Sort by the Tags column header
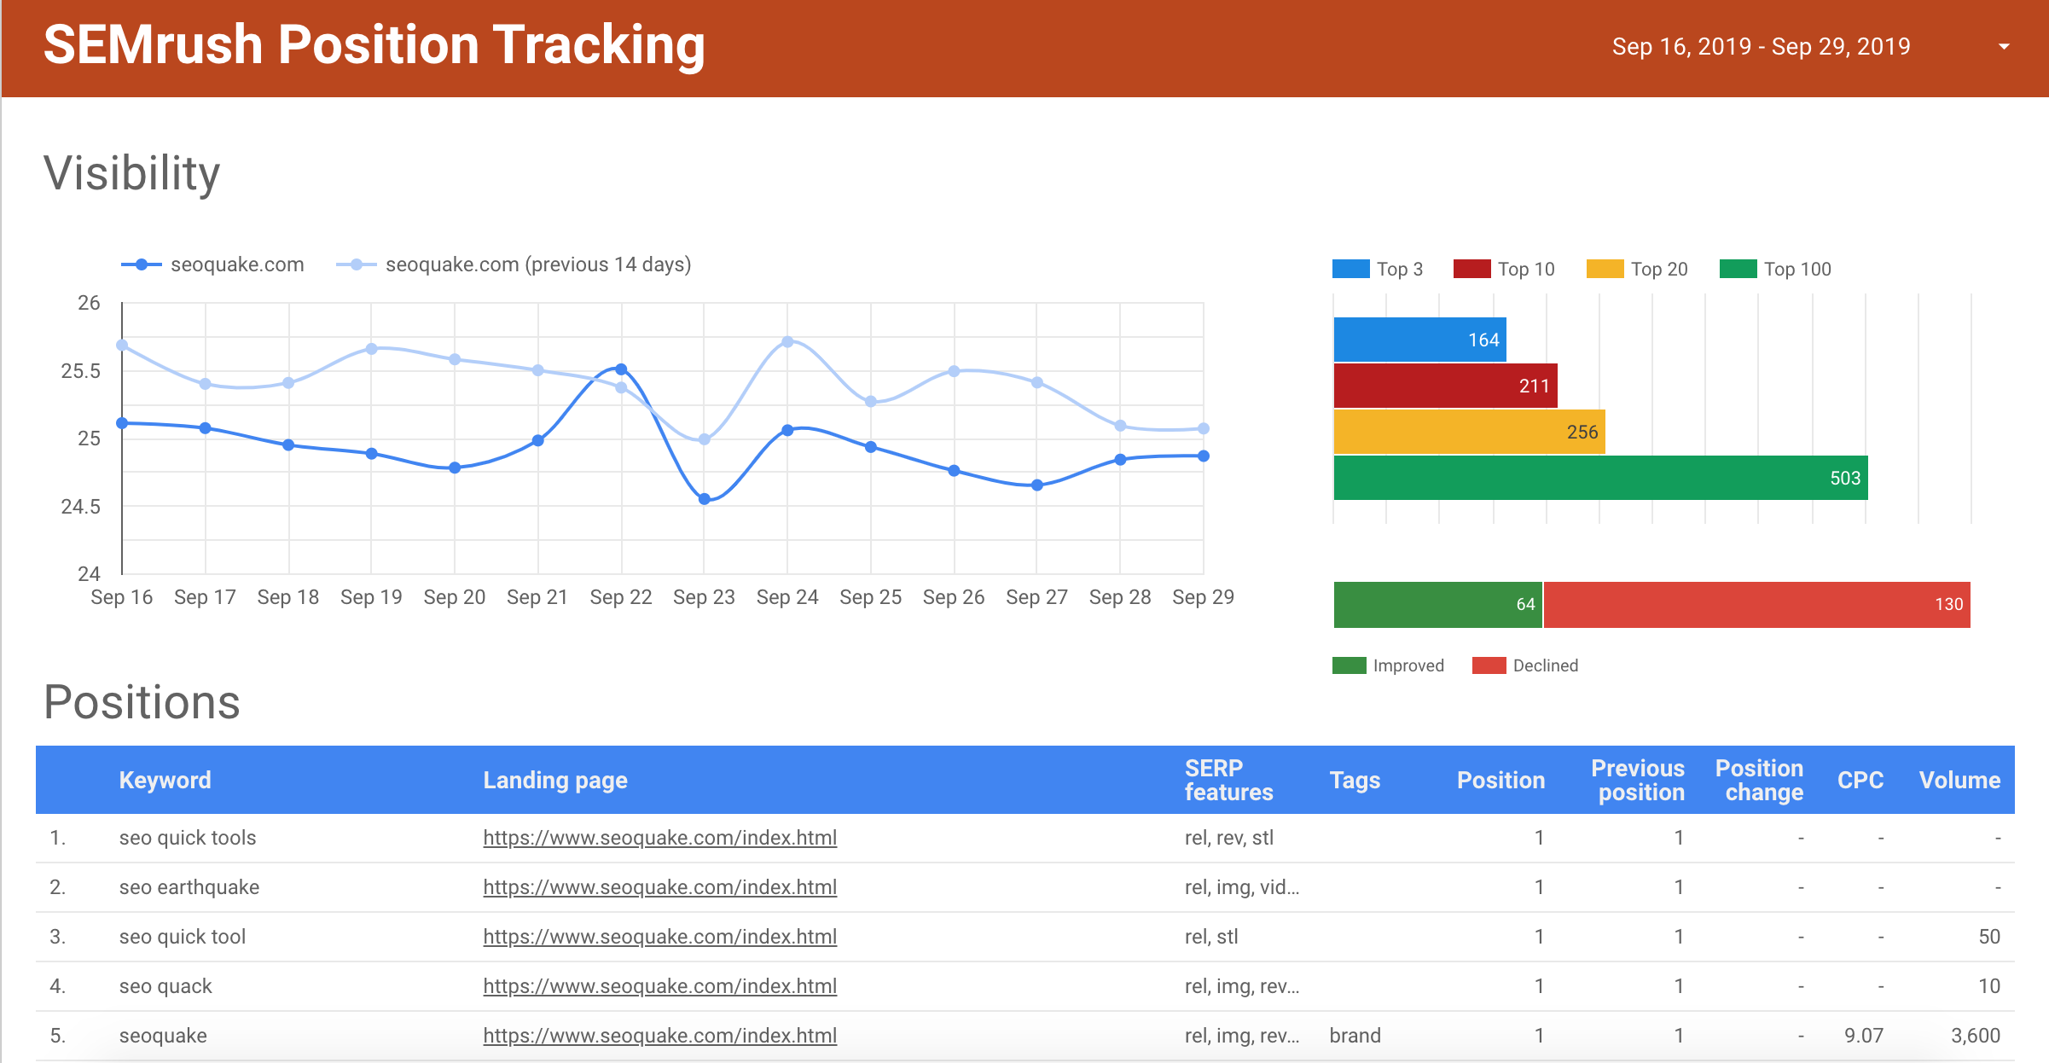The image size is (2049, 1063). pyautogui.click(x=1355, y=780)
